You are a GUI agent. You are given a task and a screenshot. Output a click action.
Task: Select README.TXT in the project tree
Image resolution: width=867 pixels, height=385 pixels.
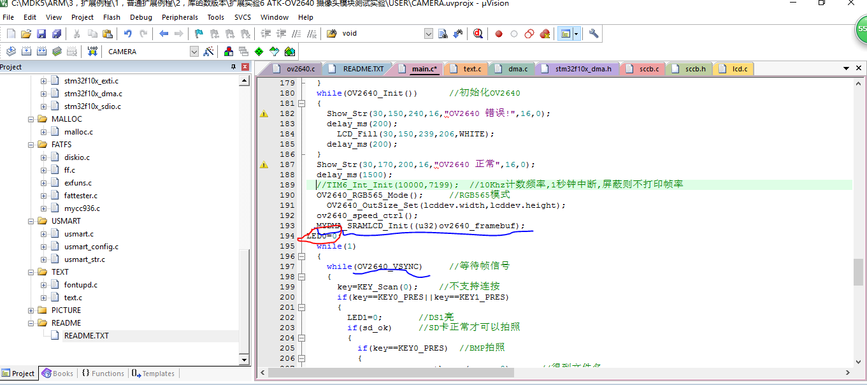click(x=87, y=336)
